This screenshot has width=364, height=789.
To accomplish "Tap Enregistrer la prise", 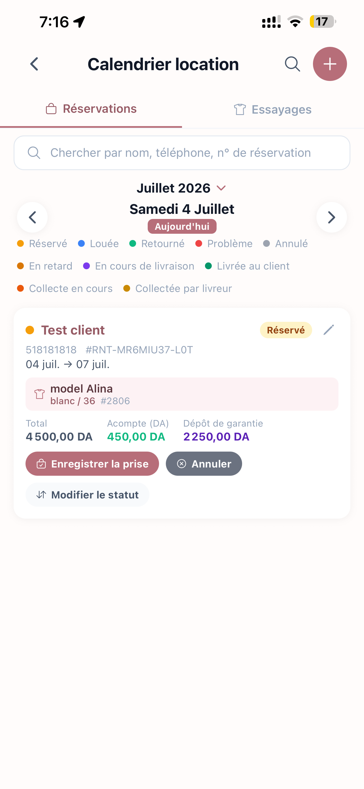I will 92,464.
